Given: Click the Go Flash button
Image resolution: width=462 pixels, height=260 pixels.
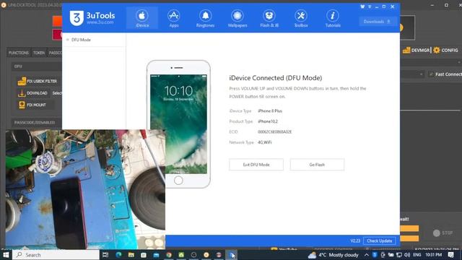Looking at the screenshot, I should (317, 165).
